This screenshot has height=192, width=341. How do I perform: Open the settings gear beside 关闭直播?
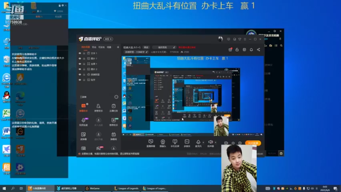240,143
